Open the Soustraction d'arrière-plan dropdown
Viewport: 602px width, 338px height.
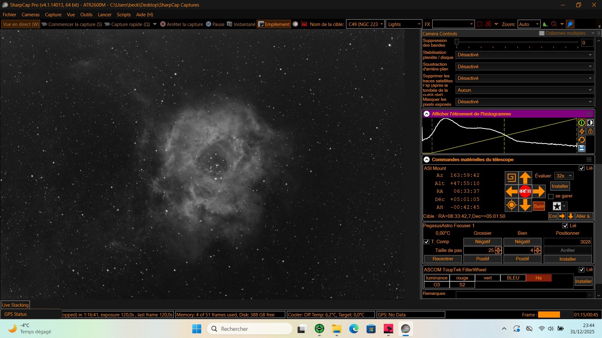[524, 67]
